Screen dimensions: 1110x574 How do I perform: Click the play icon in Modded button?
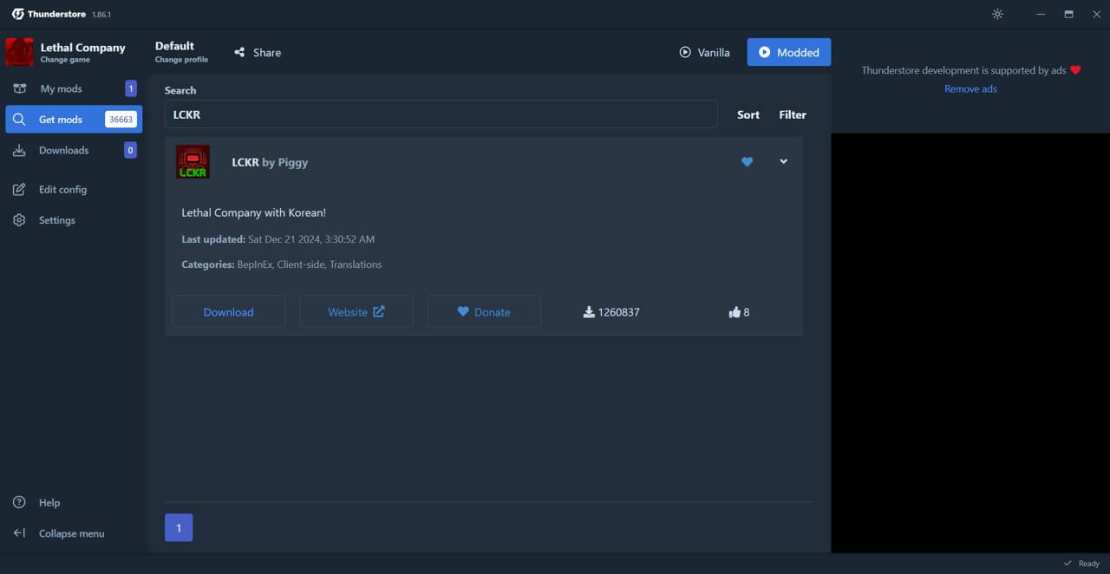click(764, 52)
